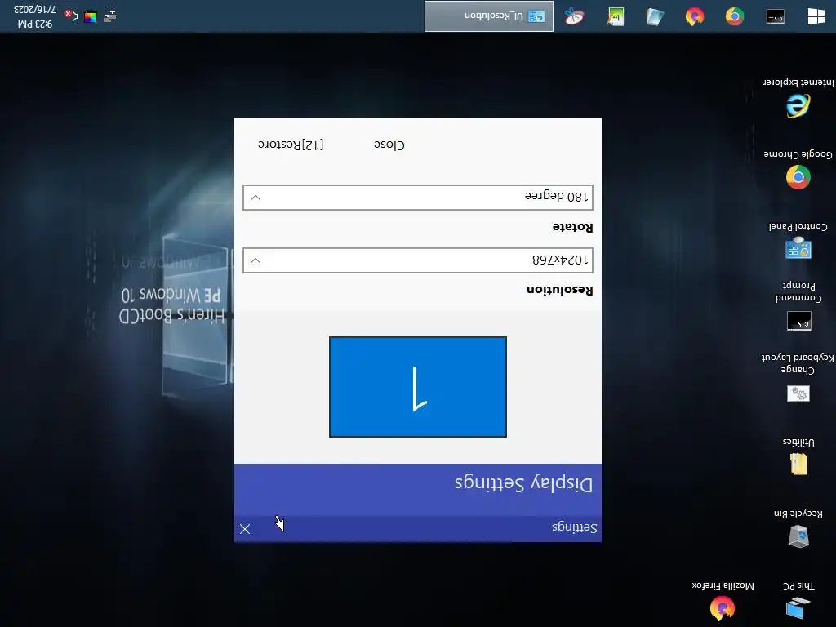
Task: Click the network tray icon
Action: (x=110, y=16)
